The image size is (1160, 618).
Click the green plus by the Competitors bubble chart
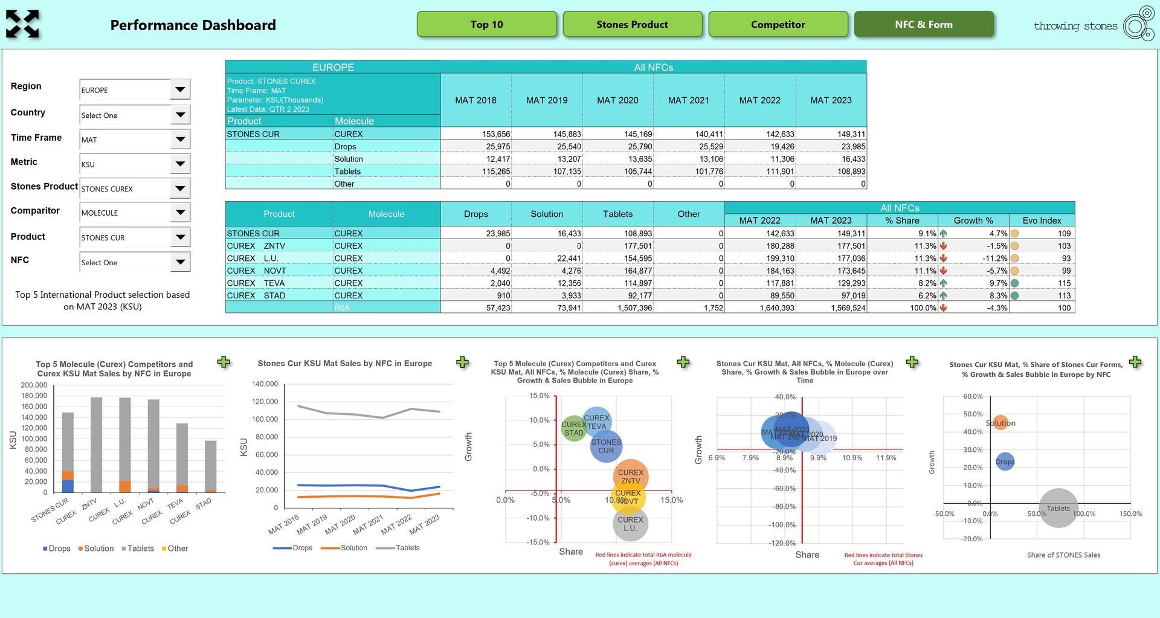click(x=683, y=361)
